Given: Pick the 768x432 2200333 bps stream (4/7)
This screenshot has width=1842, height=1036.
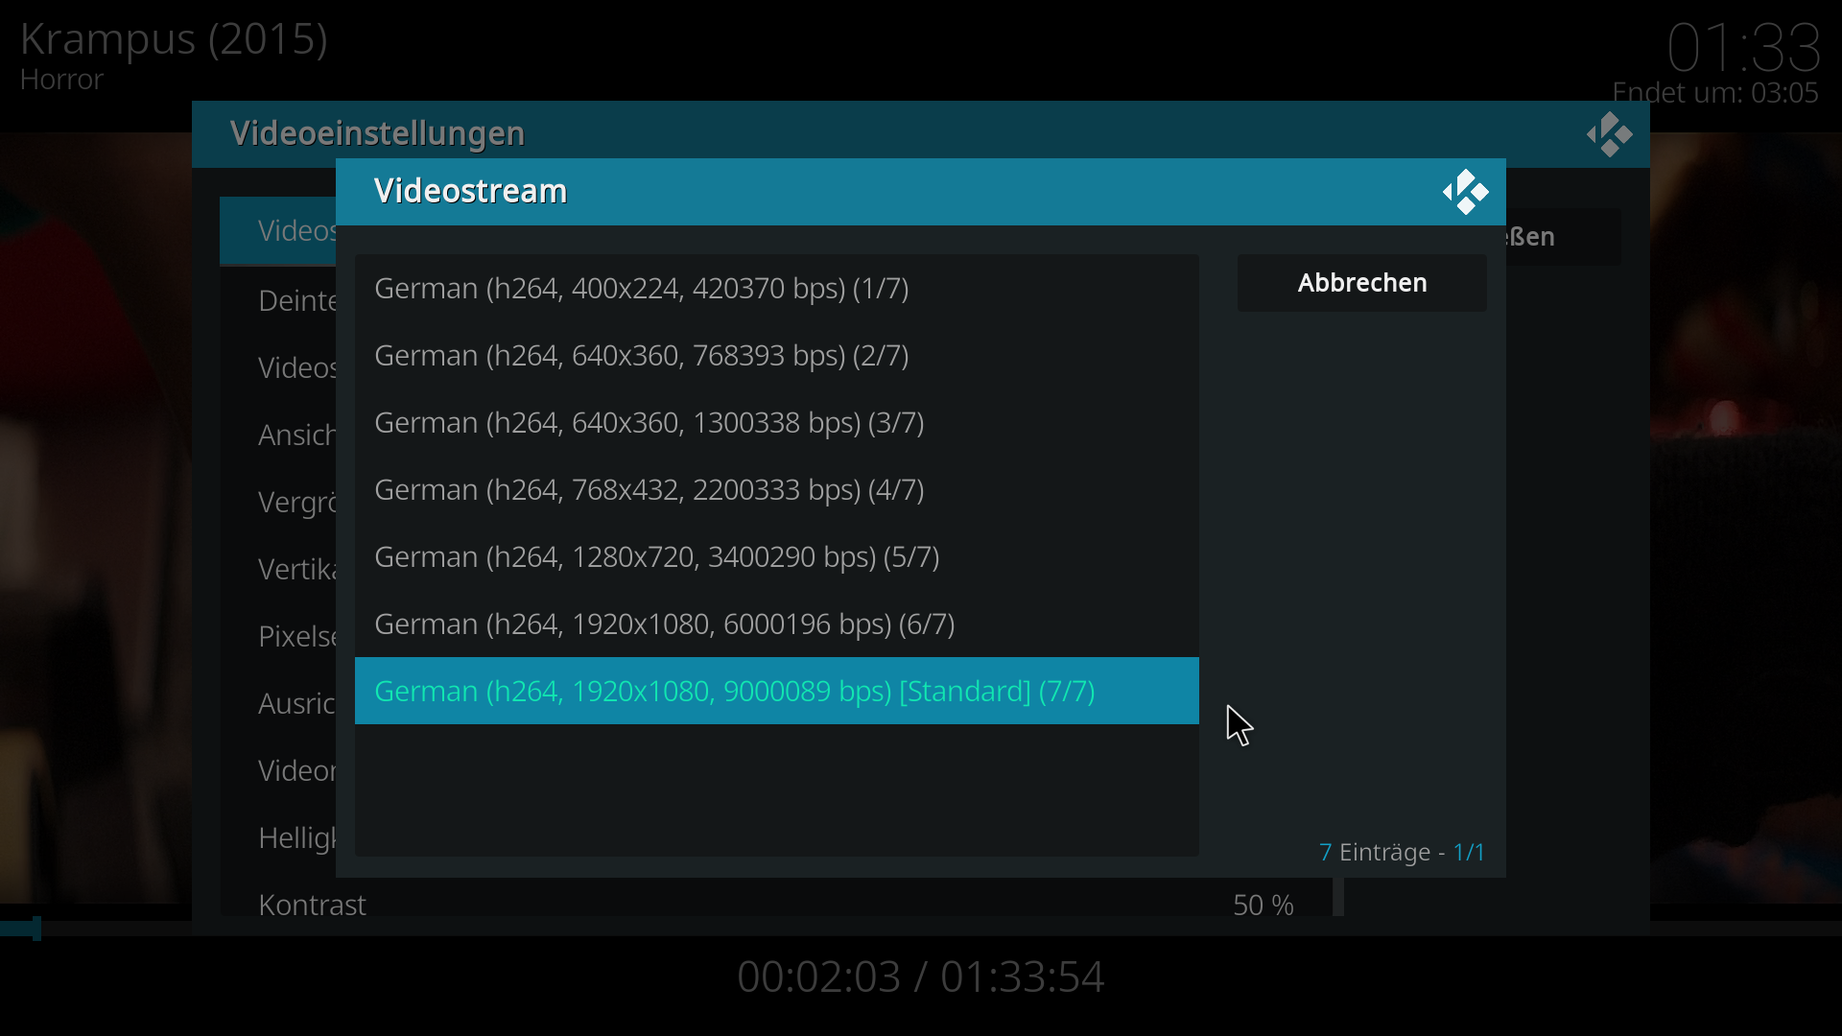Looking at the screenshot, I should point(777,489).
